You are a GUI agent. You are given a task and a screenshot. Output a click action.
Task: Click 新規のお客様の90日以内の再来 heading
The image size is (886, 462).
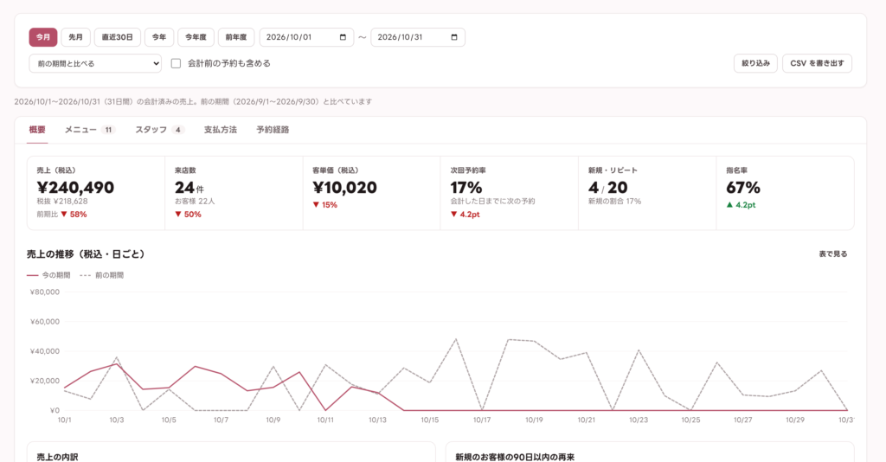pyautogui.click(x=515, y=457)
